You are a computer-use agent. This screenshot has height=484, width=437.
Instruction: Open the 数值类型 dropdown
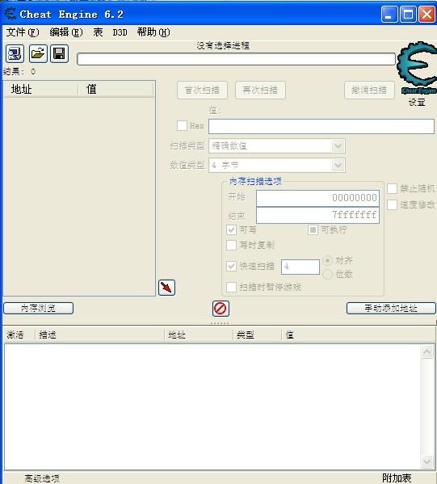point(277,165)
